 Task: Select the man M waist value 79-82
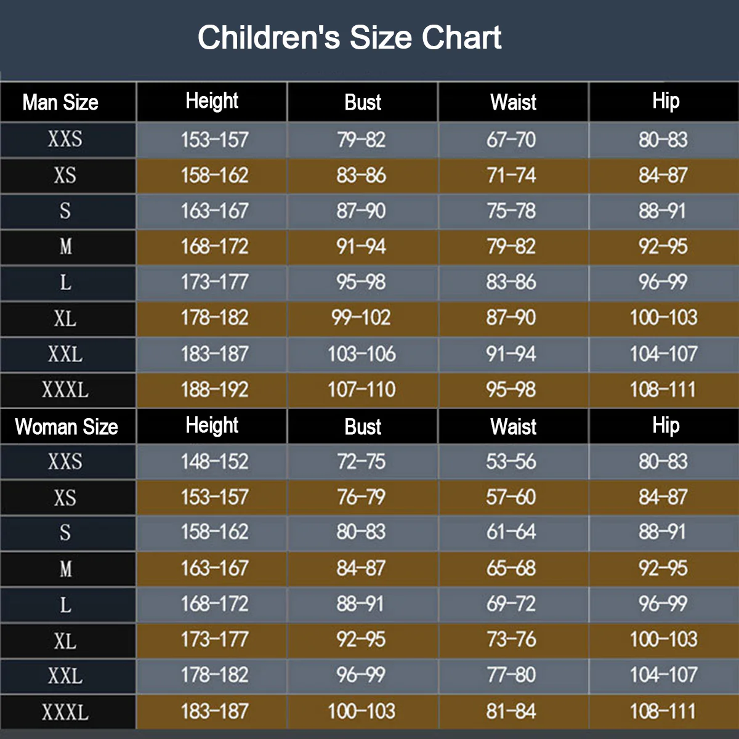click(x=511, y=247)
